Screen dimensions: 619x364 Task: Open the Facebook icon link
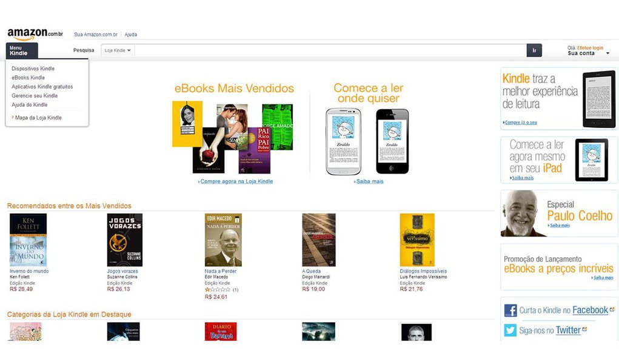(x=510, y=311)
